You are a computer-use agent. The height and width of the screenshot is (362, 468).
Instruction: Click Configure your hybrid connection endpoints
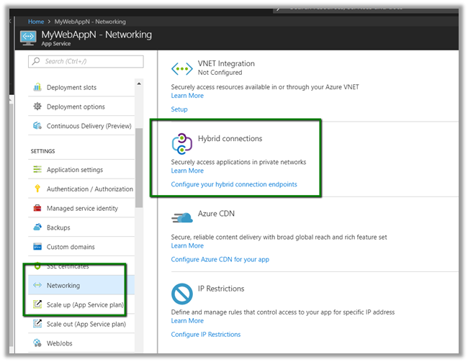click(x=234, y=185)
